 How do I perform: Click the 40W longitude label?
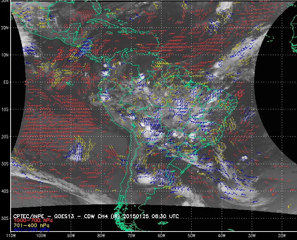click(x=222, y=236)
